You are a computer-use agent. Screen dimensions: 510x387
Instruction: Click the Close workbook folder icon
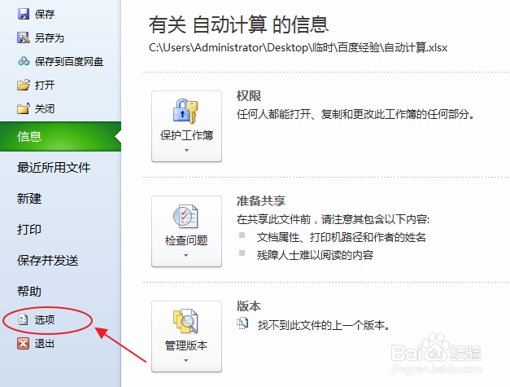coord(24,108)
